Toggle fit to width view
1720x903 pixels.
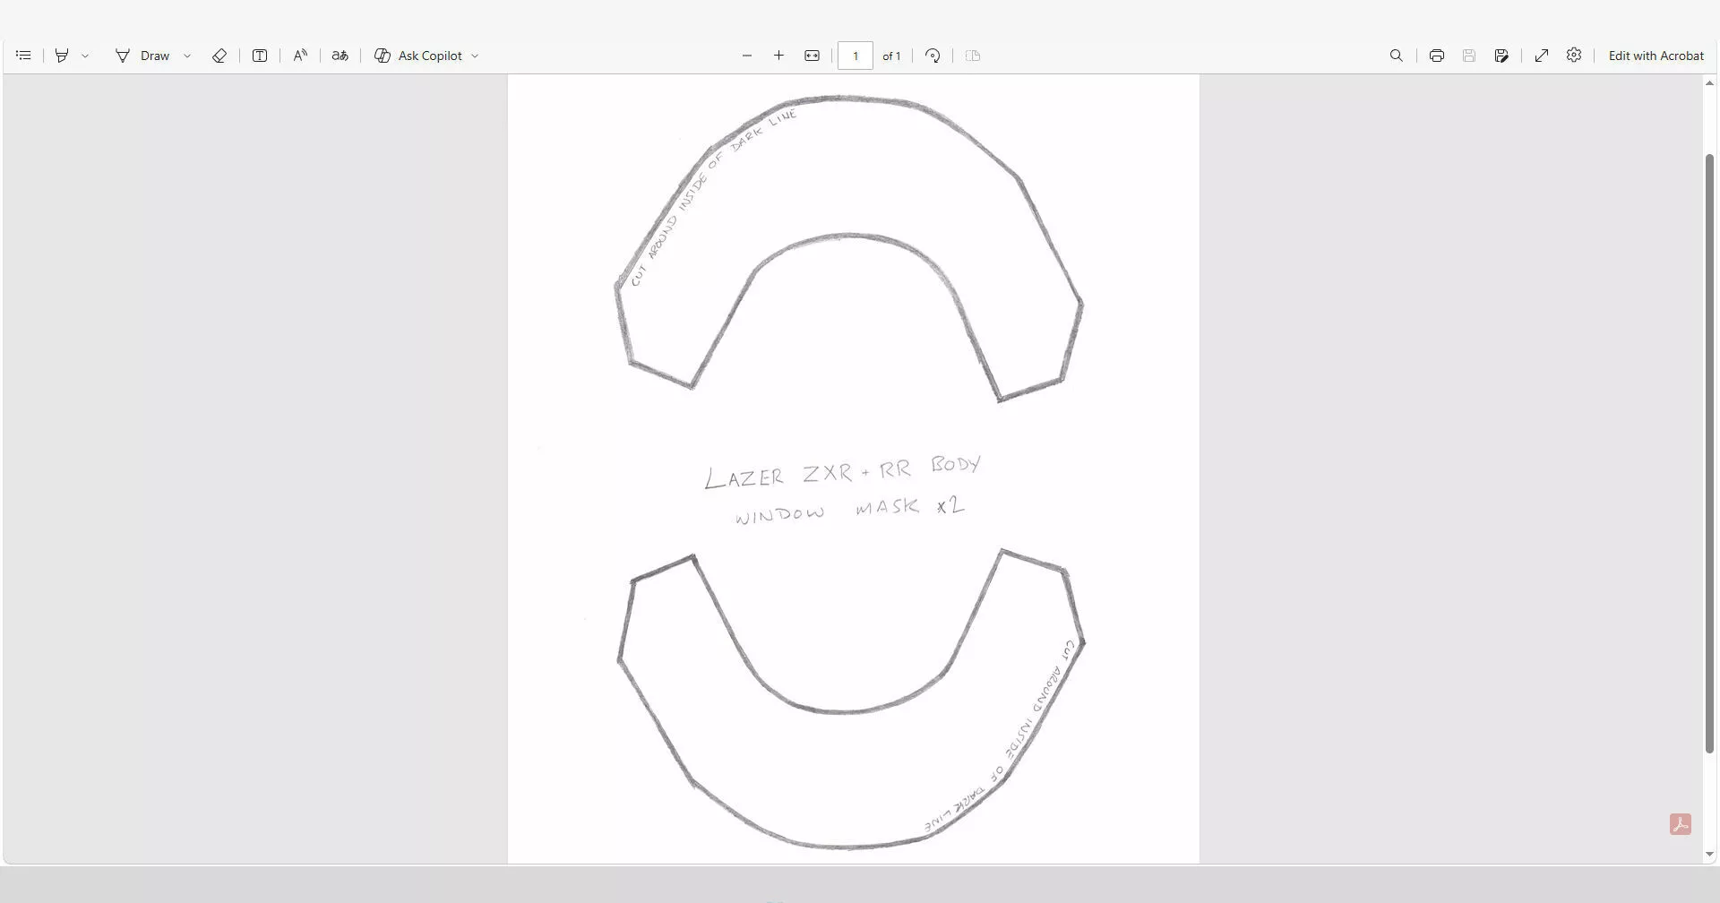click(812, 56)
